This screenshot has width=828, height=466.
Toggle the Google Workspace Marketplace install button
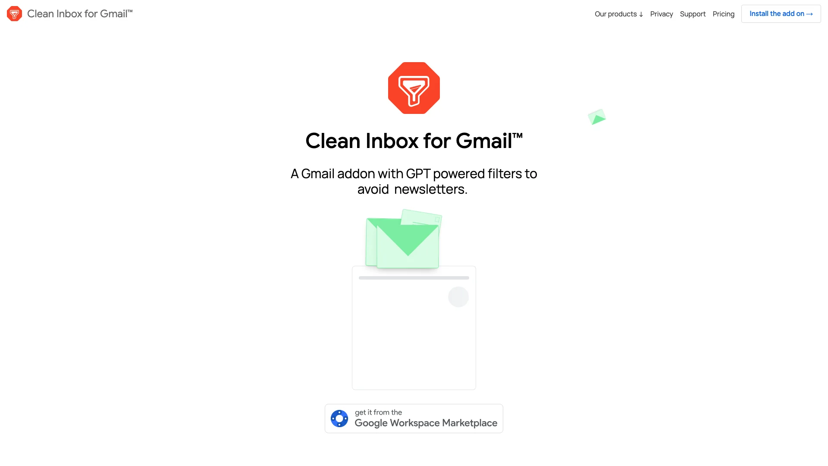coord(414,418)
